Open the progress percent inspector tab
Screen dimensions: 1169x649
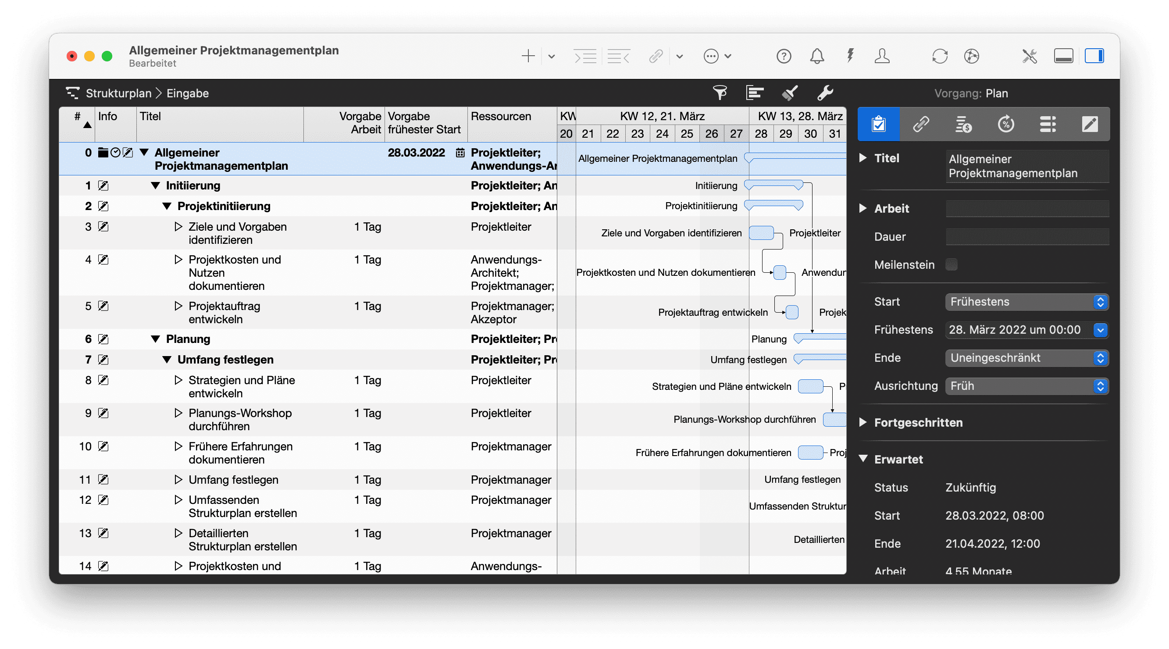tap(1005, 124)
